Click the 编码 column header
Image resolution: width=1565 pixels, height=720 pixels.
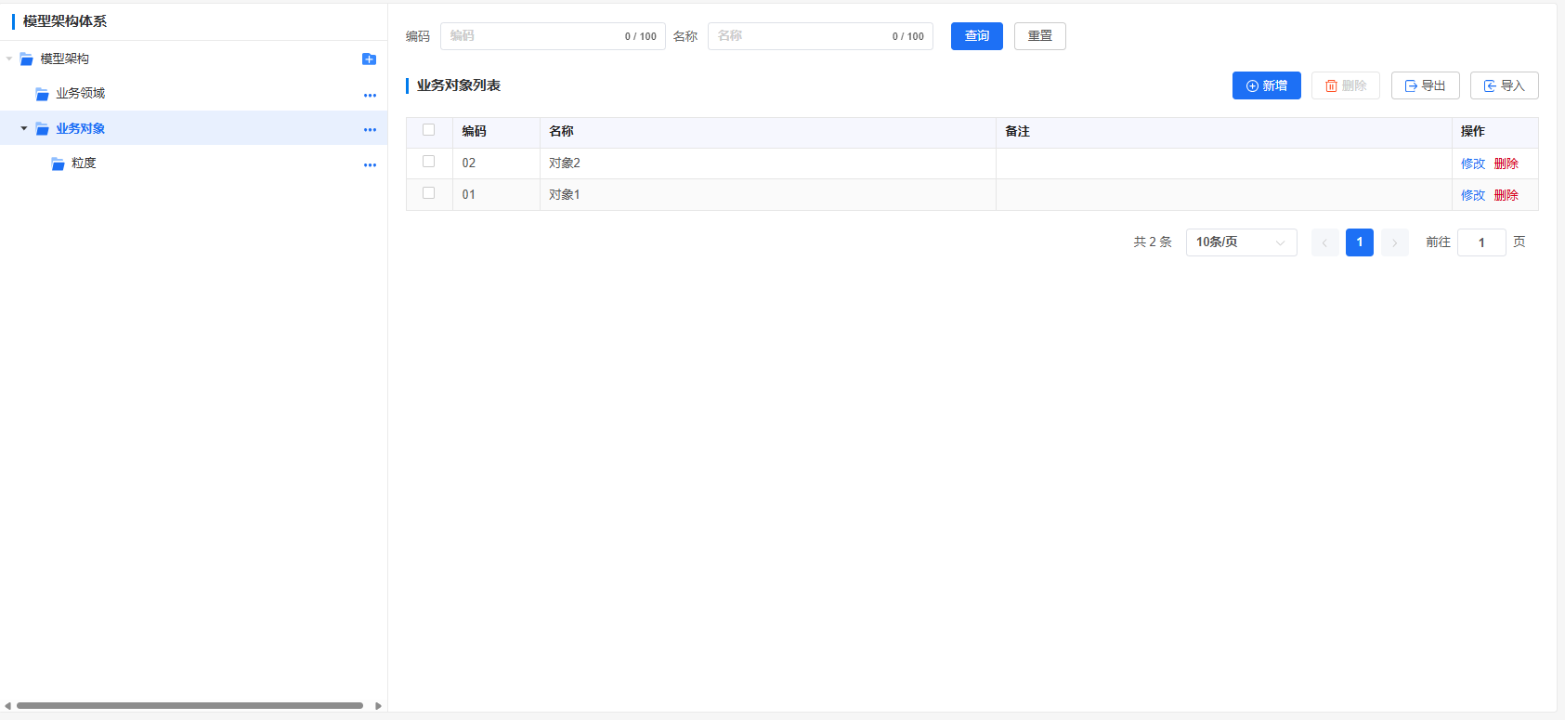click(496, 132)
